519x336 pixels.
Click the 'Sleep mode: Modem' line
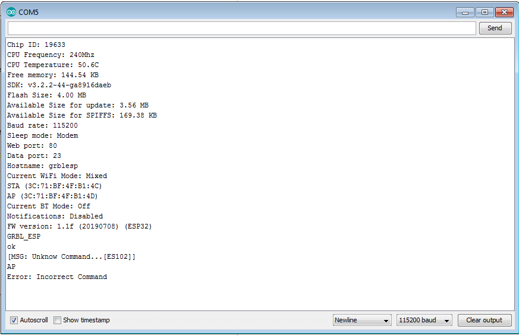(43, 135)
